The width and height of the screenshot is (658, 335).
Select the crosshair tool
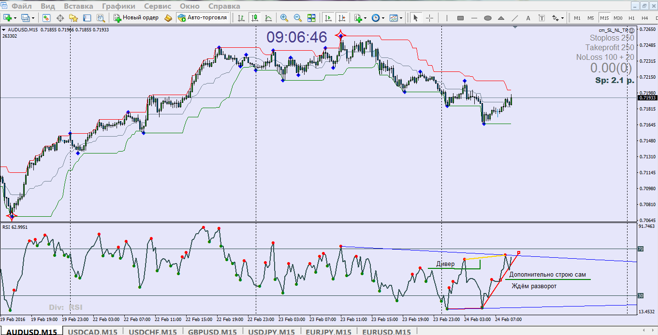pos(429,18)
